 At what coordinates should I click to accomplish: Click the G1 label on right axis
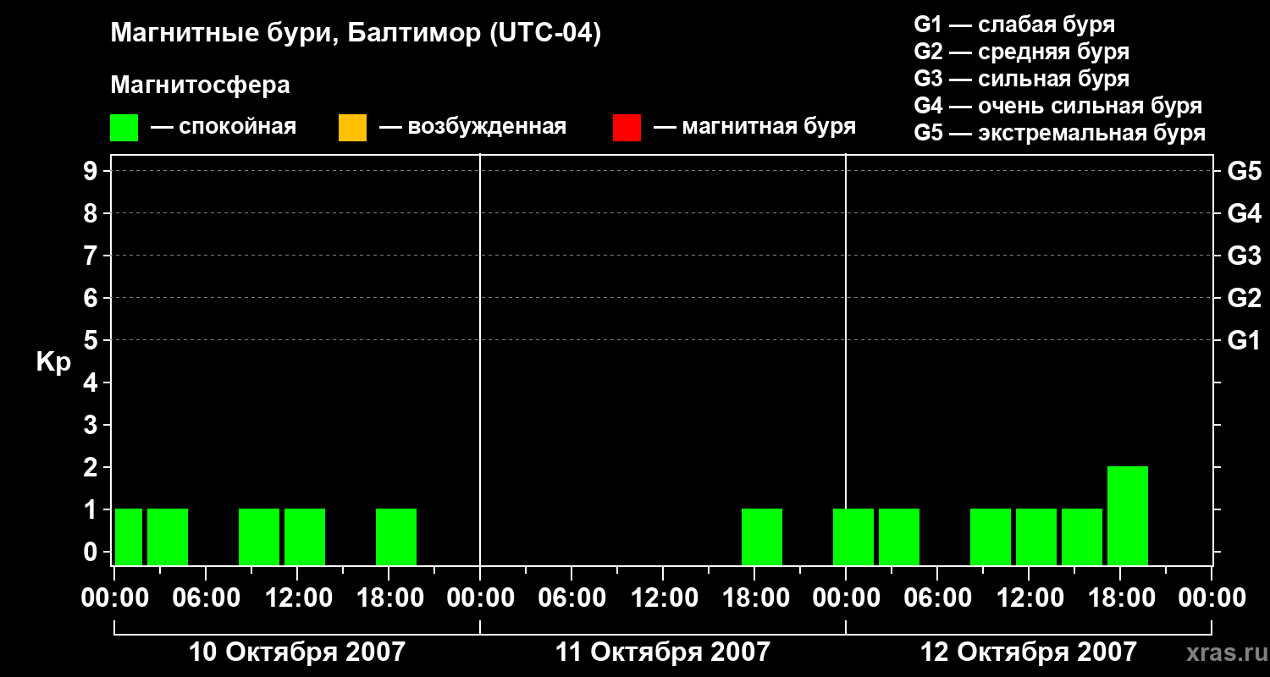(1244, 340)
